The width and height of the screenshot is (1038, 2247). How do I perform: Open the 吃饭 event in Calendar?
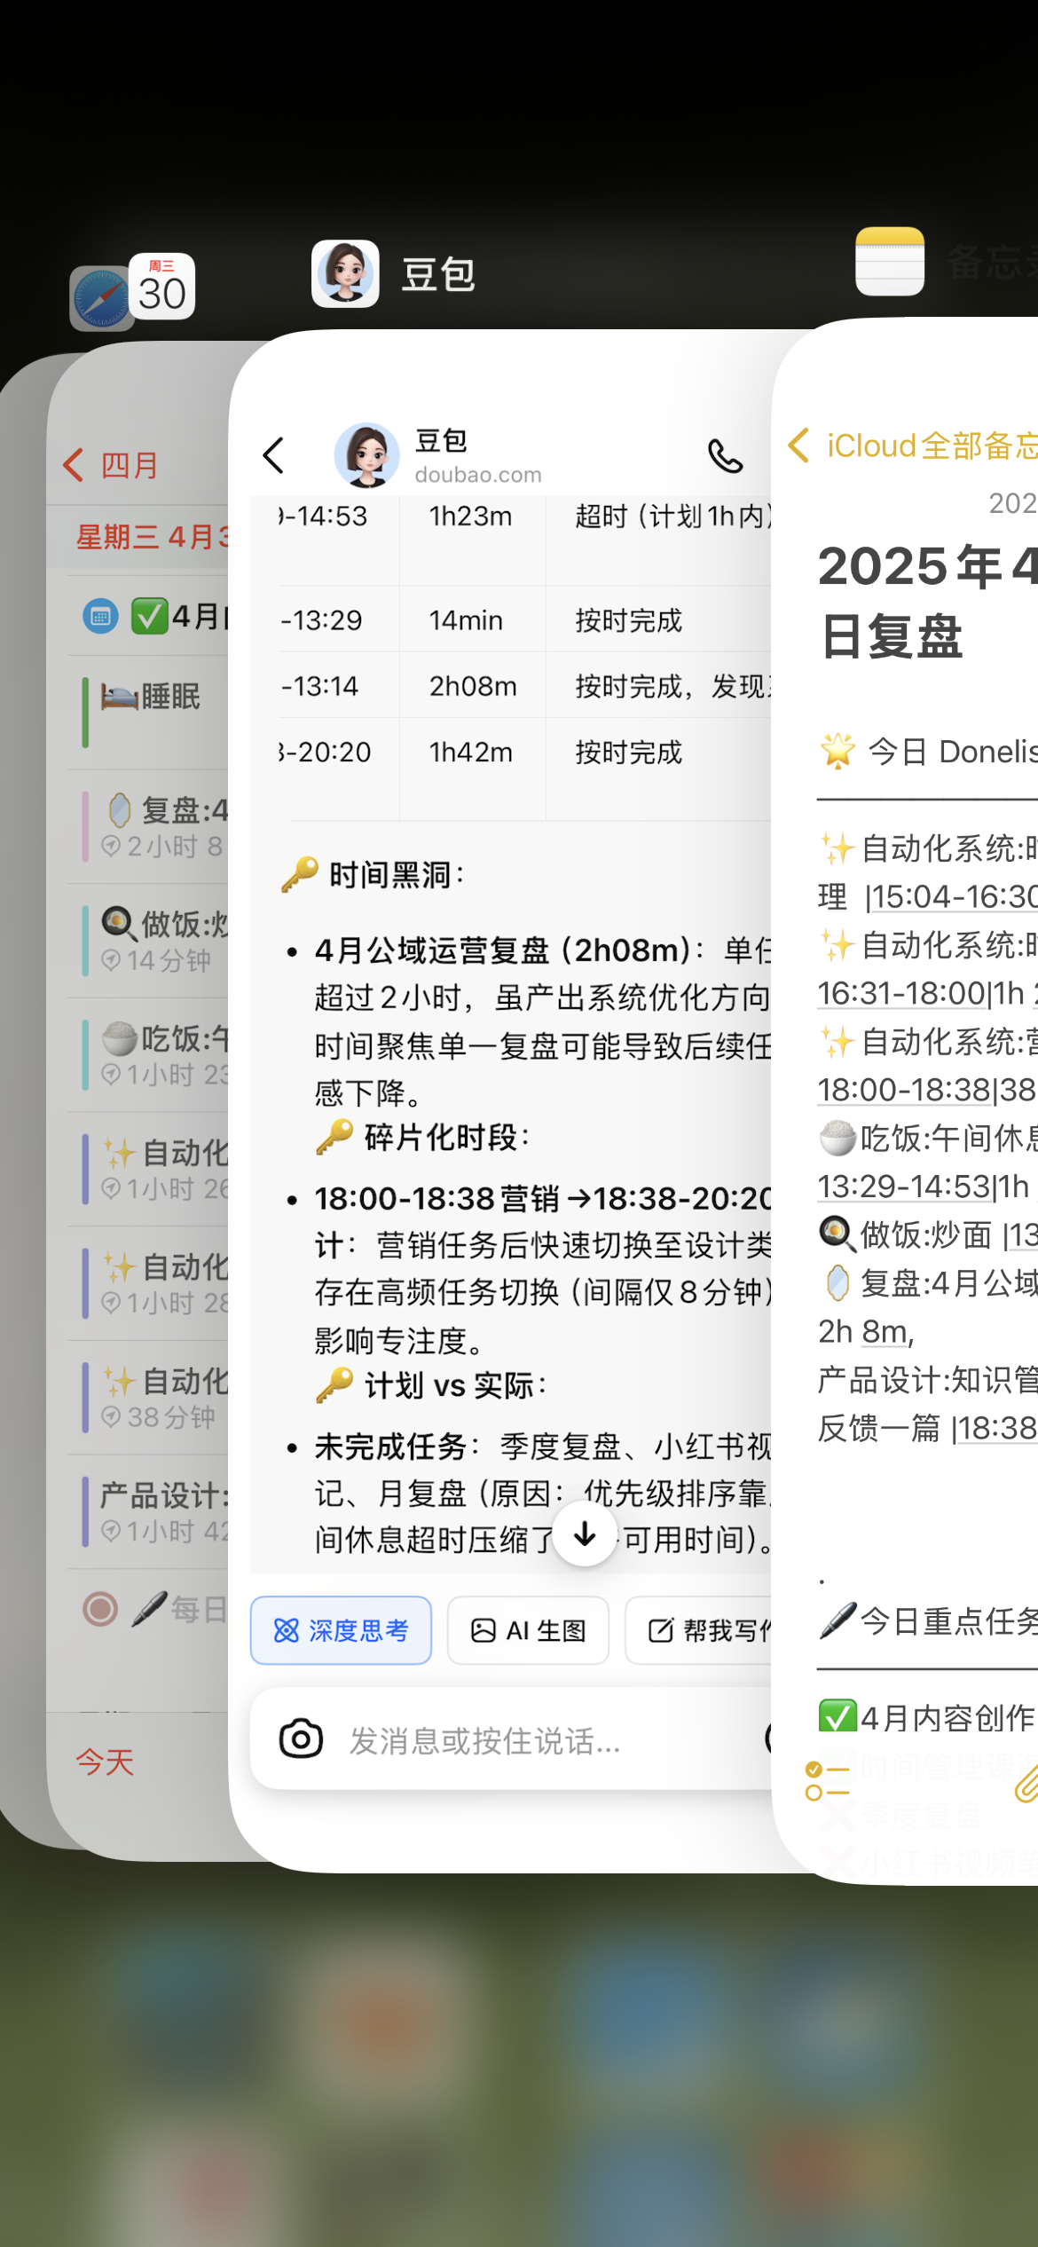coord(148,1054)
